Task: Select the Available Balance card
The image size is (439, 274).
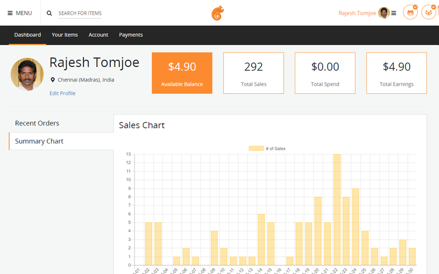Action: tap(182, 73)
